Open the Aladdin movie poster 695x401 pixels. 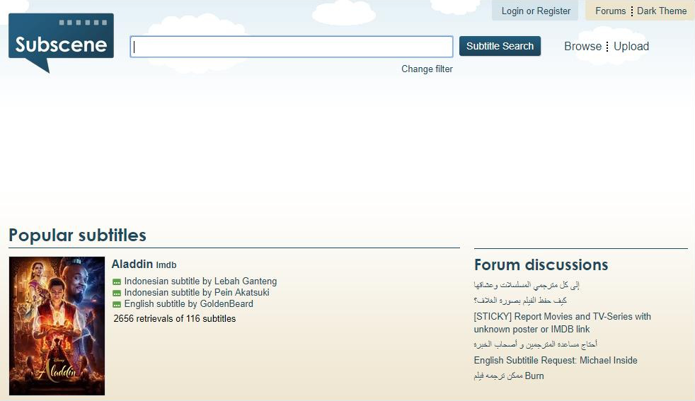[x=57, y=325]
